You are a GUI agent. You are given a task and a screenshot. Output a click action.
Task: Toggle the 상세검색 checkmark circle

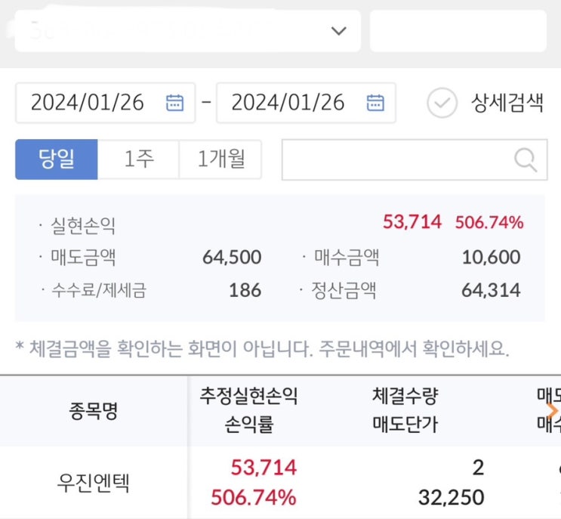pos(442,103)
